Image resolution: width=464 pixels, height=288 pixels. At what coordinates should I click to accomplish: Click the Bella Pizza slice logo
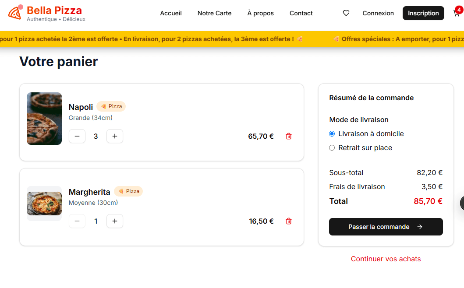[x=15, y=13]
